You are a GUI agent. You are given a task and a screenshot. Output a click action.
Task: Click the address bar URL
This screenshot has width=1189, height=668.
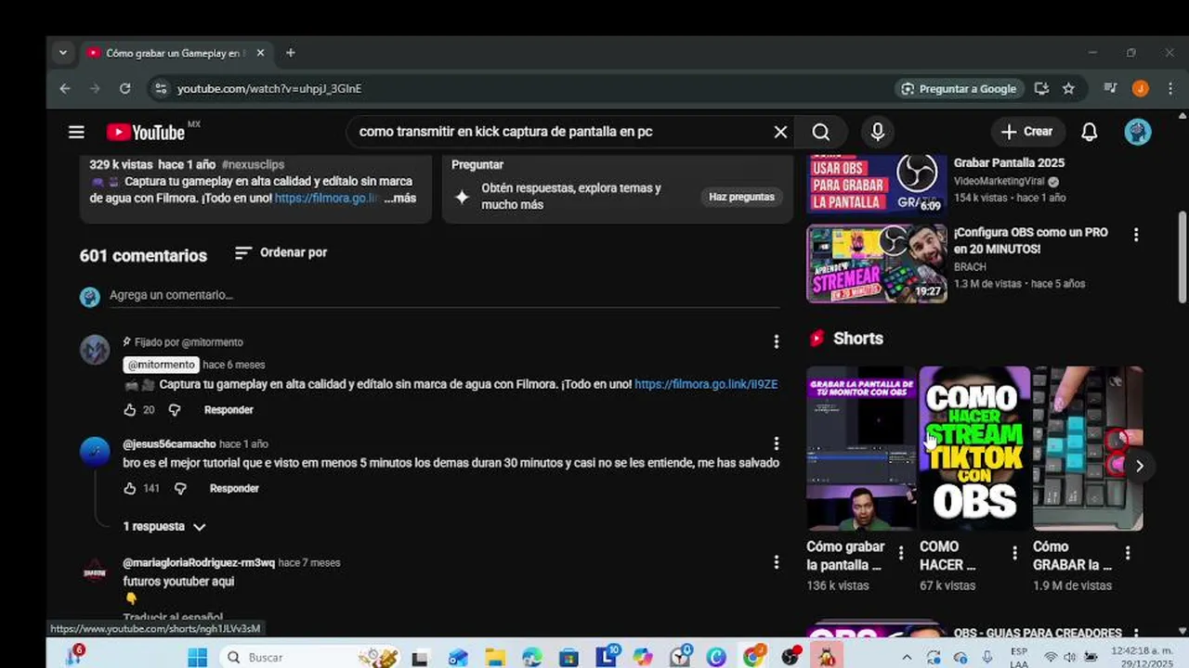[269, 89]
